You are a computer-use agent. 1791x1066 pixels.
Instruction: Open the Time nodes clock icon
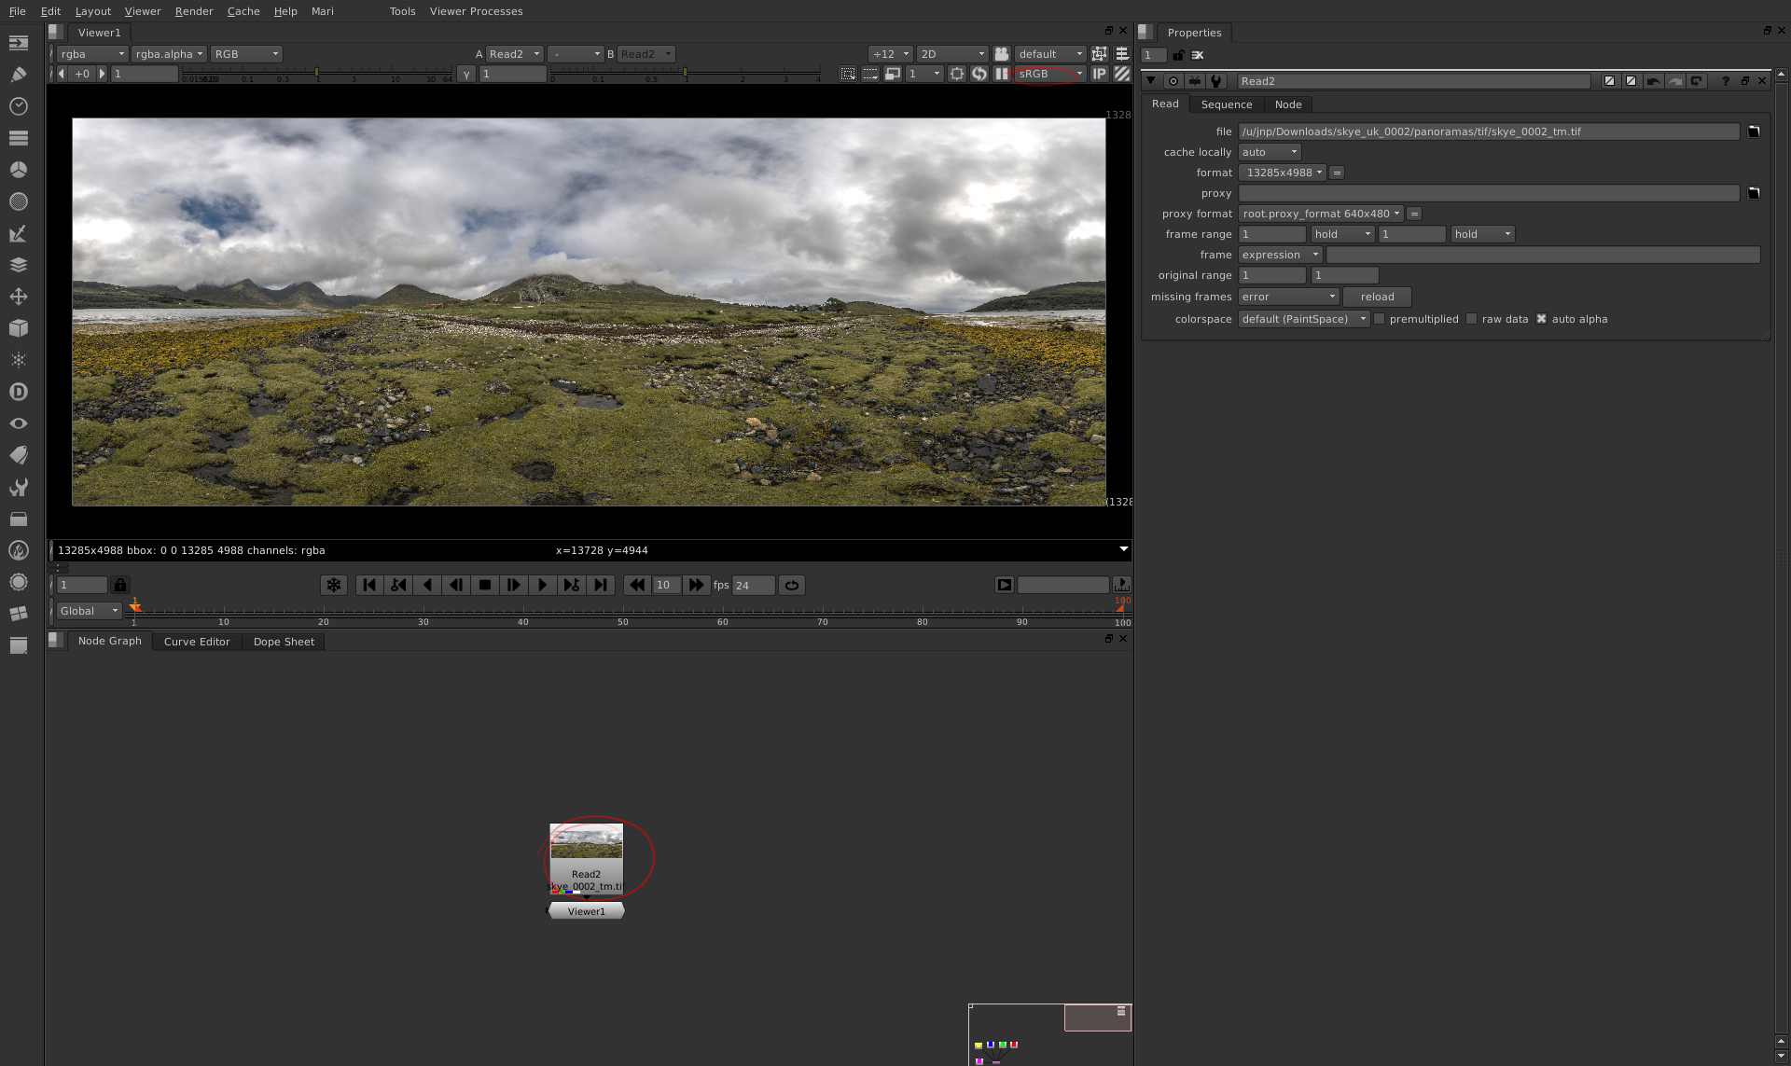[18, 106]
